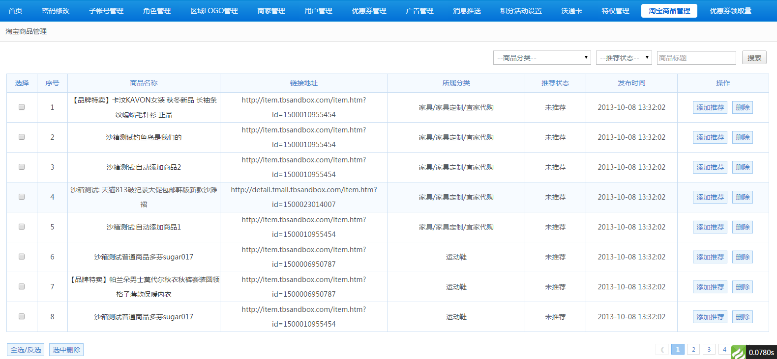Go to pagination page 1
The height and width of the screenshot is (359, 777).
pos(678,350)
